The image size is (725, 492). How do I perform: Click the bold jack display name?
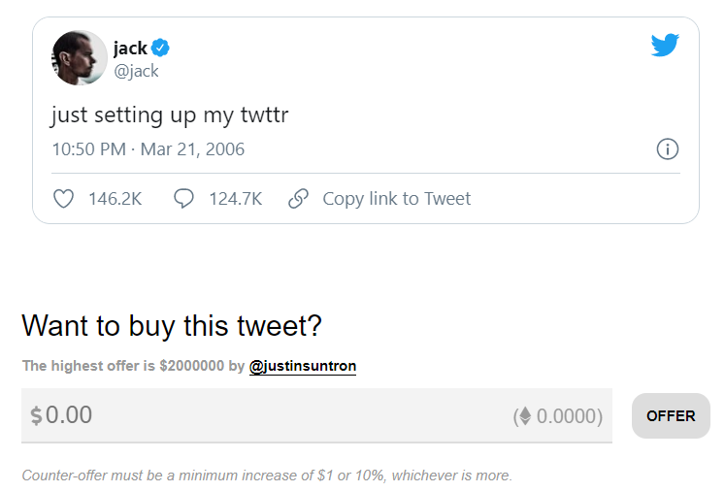coord(129,48)
